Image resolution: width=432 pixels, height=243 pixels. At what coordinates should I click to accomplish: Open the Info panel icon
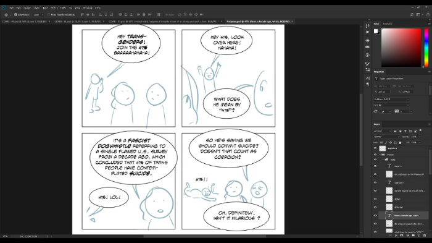click(368, 55)
